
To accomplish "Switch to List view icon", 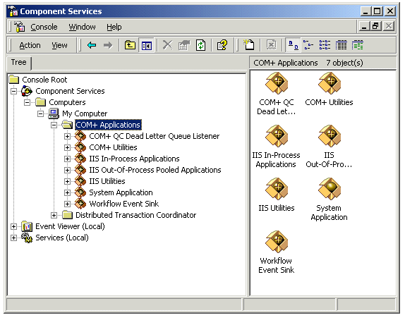I will [325, 45].
